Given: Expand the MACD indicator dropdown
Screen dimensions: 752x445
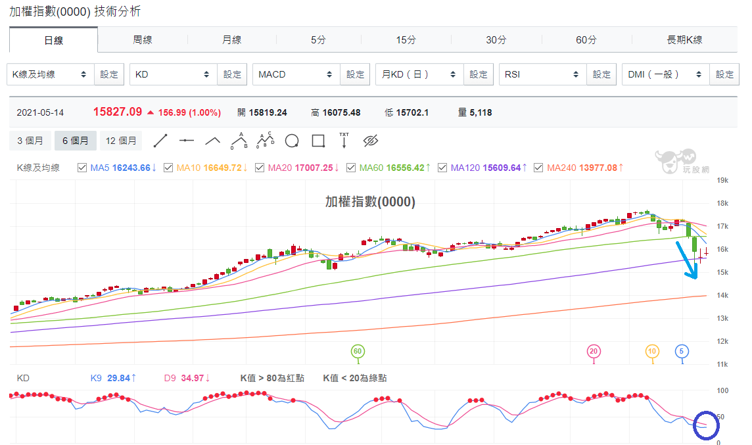Looking at the screenshot, I should tap(296, 74).
